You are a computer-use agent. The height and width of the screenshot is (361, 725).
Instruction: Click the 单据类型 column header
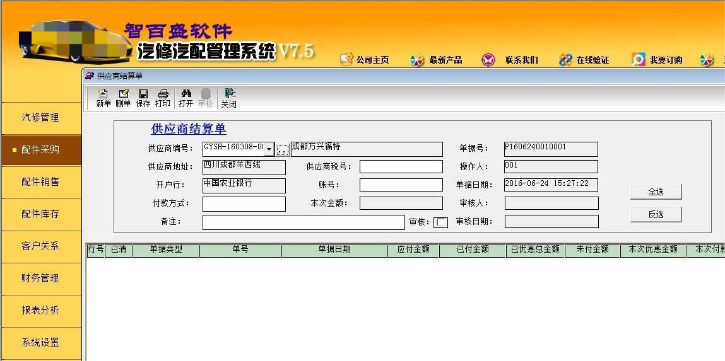tap(166, 249)
